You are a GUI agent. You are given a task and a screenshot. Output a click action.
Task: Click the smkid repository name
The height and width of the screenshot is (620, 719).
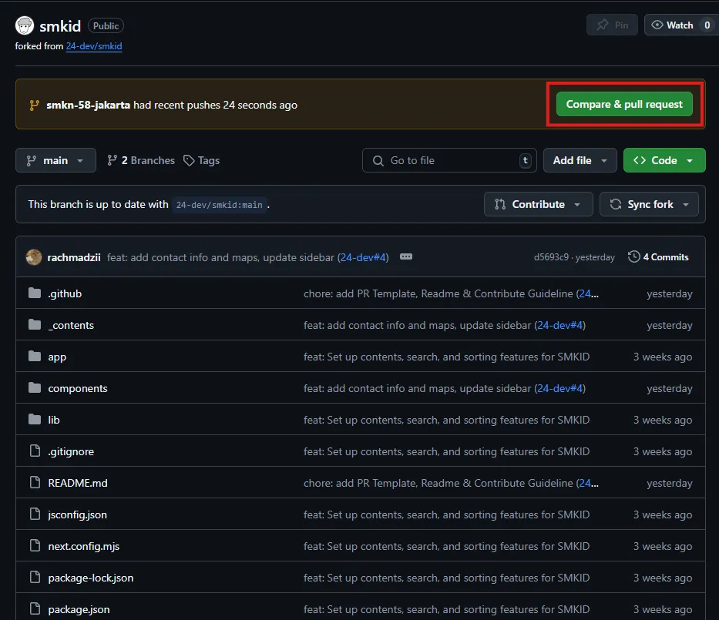60,26
